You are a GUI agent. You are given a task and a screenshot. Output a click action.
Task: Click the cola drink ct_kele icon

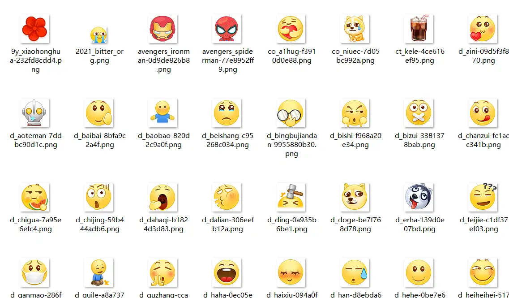coord(419,28)
